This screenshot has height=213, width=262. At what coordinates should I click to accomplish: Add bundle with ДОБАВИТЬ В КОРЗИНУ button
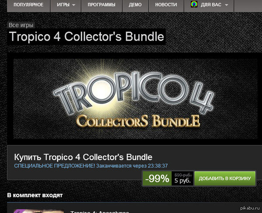(225, 178)
